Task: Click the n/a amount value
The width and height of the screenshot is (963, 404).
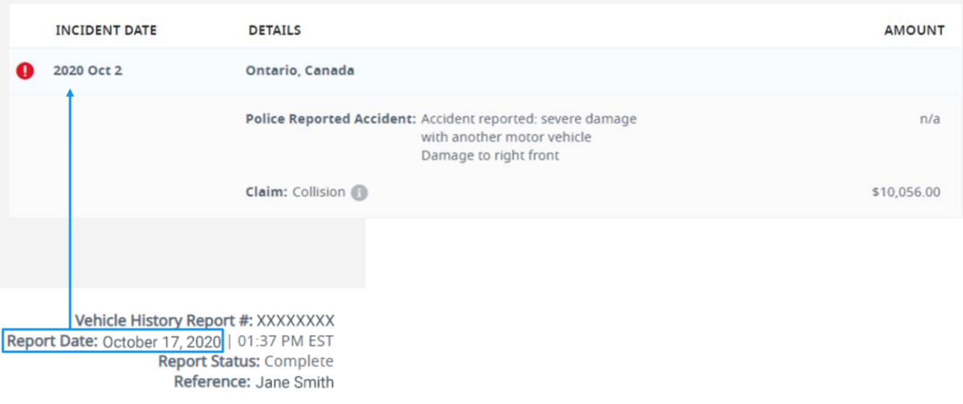Action: (x=930, y=119)
